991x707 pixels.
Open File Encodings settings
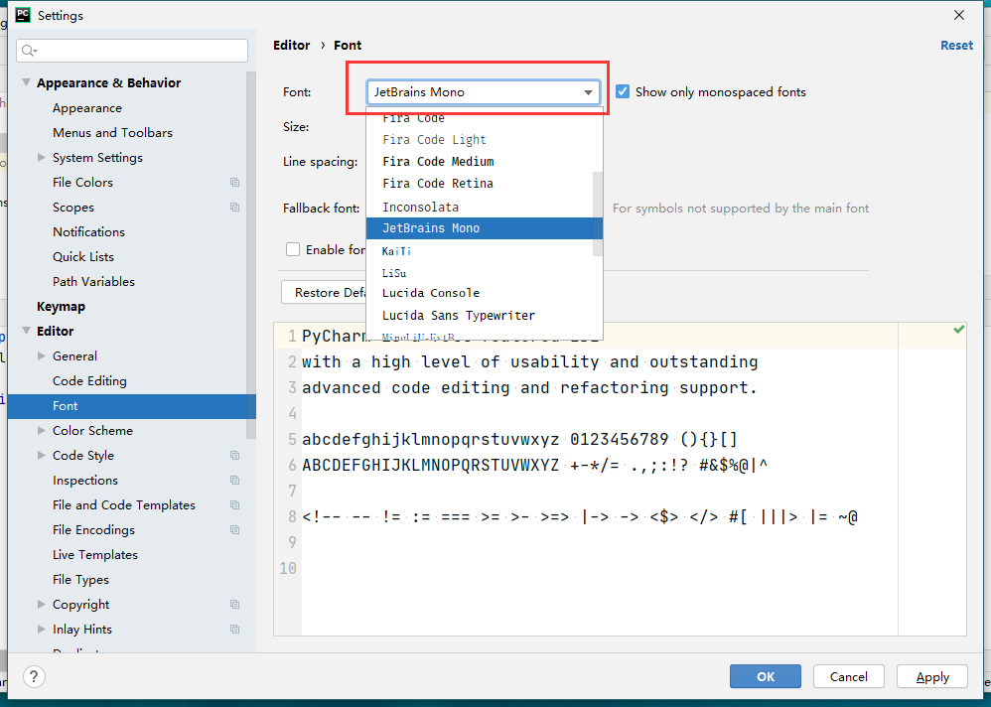(93, 530)
